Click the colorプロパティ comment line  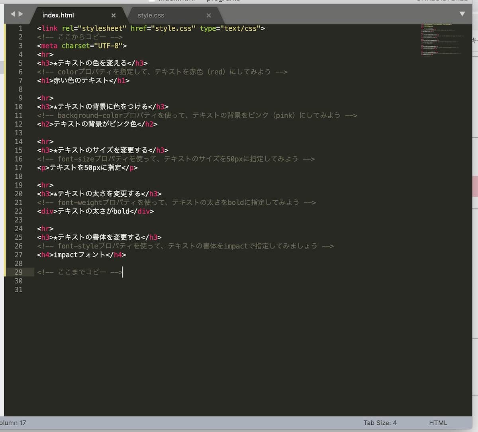[162, 72]
